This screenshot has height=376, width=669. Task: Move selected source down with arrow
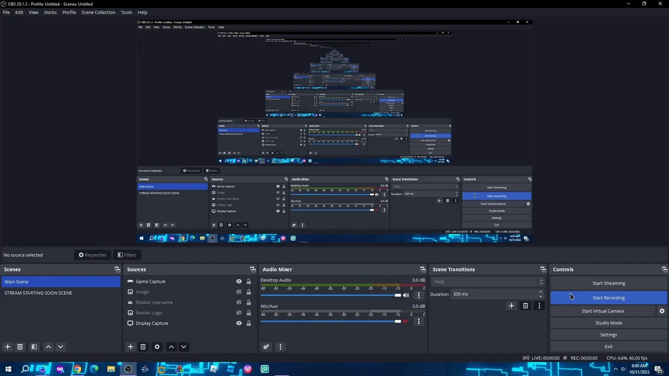pyautogui.click(x=183, y=347)
